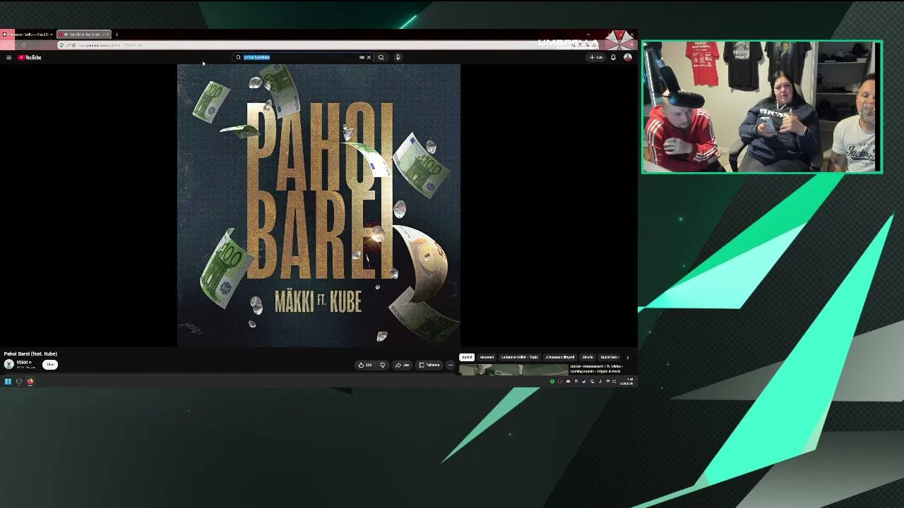Image resolution: width=904 pixels, height=508 pixels.
Task: Save the video with the Tallenna button
Action: (429, 365)
